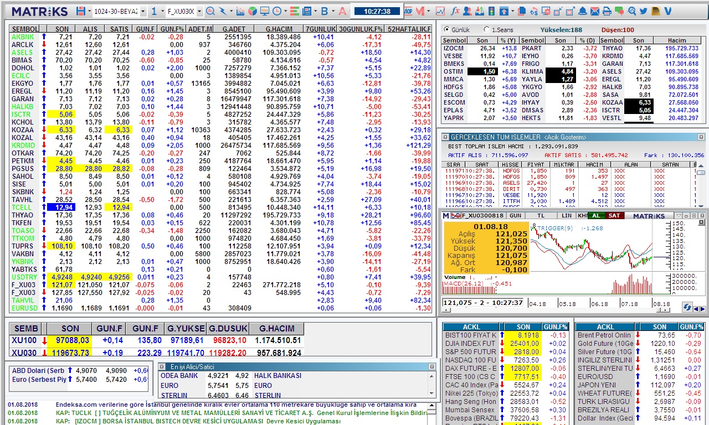Click the Twitter bird icon
This screenshot has width=709, height=425.
[x=644, y=11]
